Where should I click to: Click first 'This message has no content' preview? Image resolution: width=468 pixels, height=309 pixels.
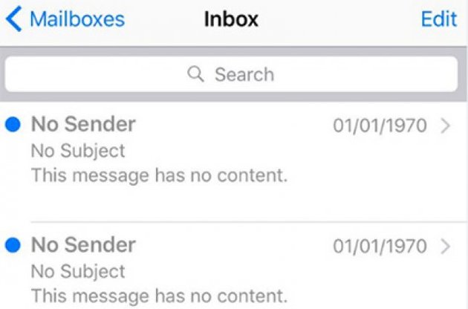[160, 175]
